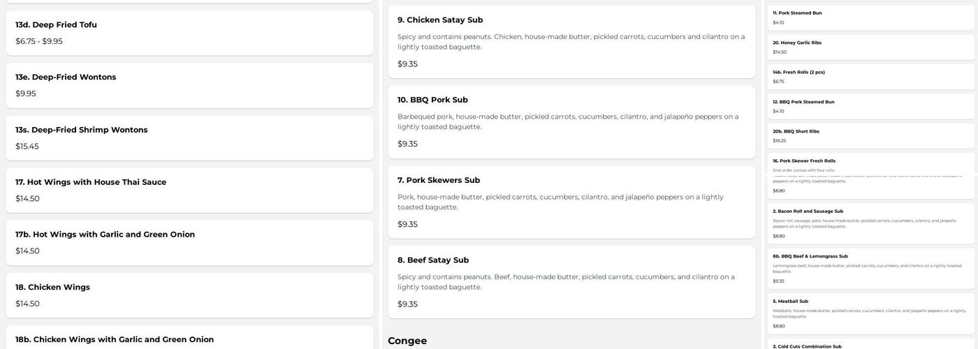Click 2. Bacon Roll and Sausage Sub
The height and width of the screenshot is (349, 978).
[x=870, y=223]
